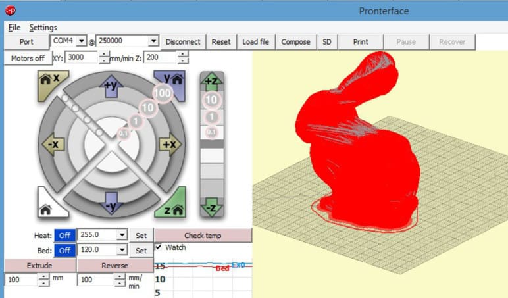
Task: Click the XY feedrate input field
Action: click(81, 58)
